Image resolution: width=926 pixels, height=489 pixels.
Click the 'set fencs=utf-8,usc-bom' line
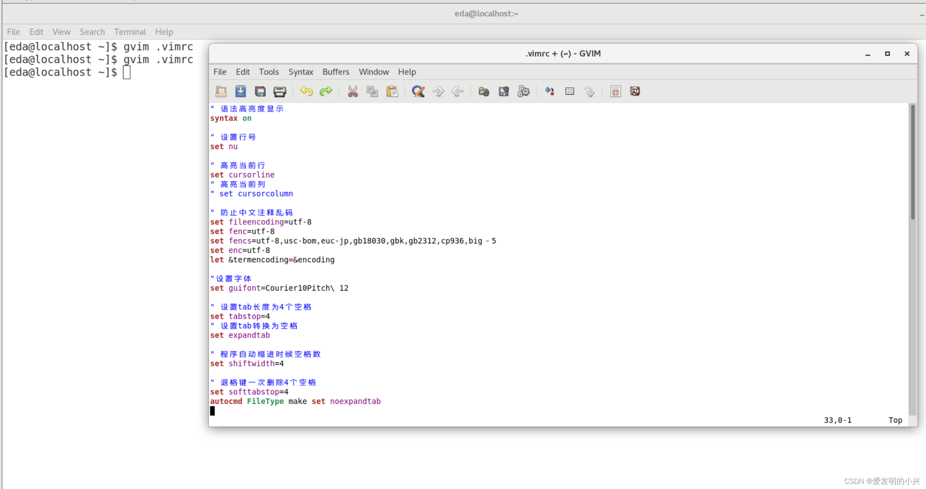point(353,241)
